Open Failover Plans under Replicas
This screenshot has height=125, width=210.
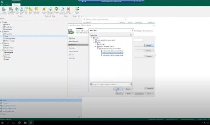9,48
